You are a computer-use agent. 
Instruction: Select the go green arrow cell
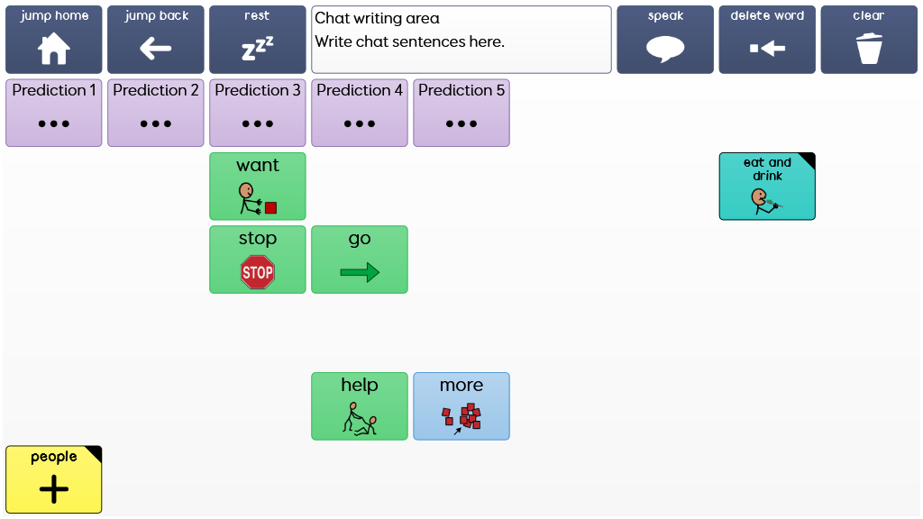tap(359, 259)
